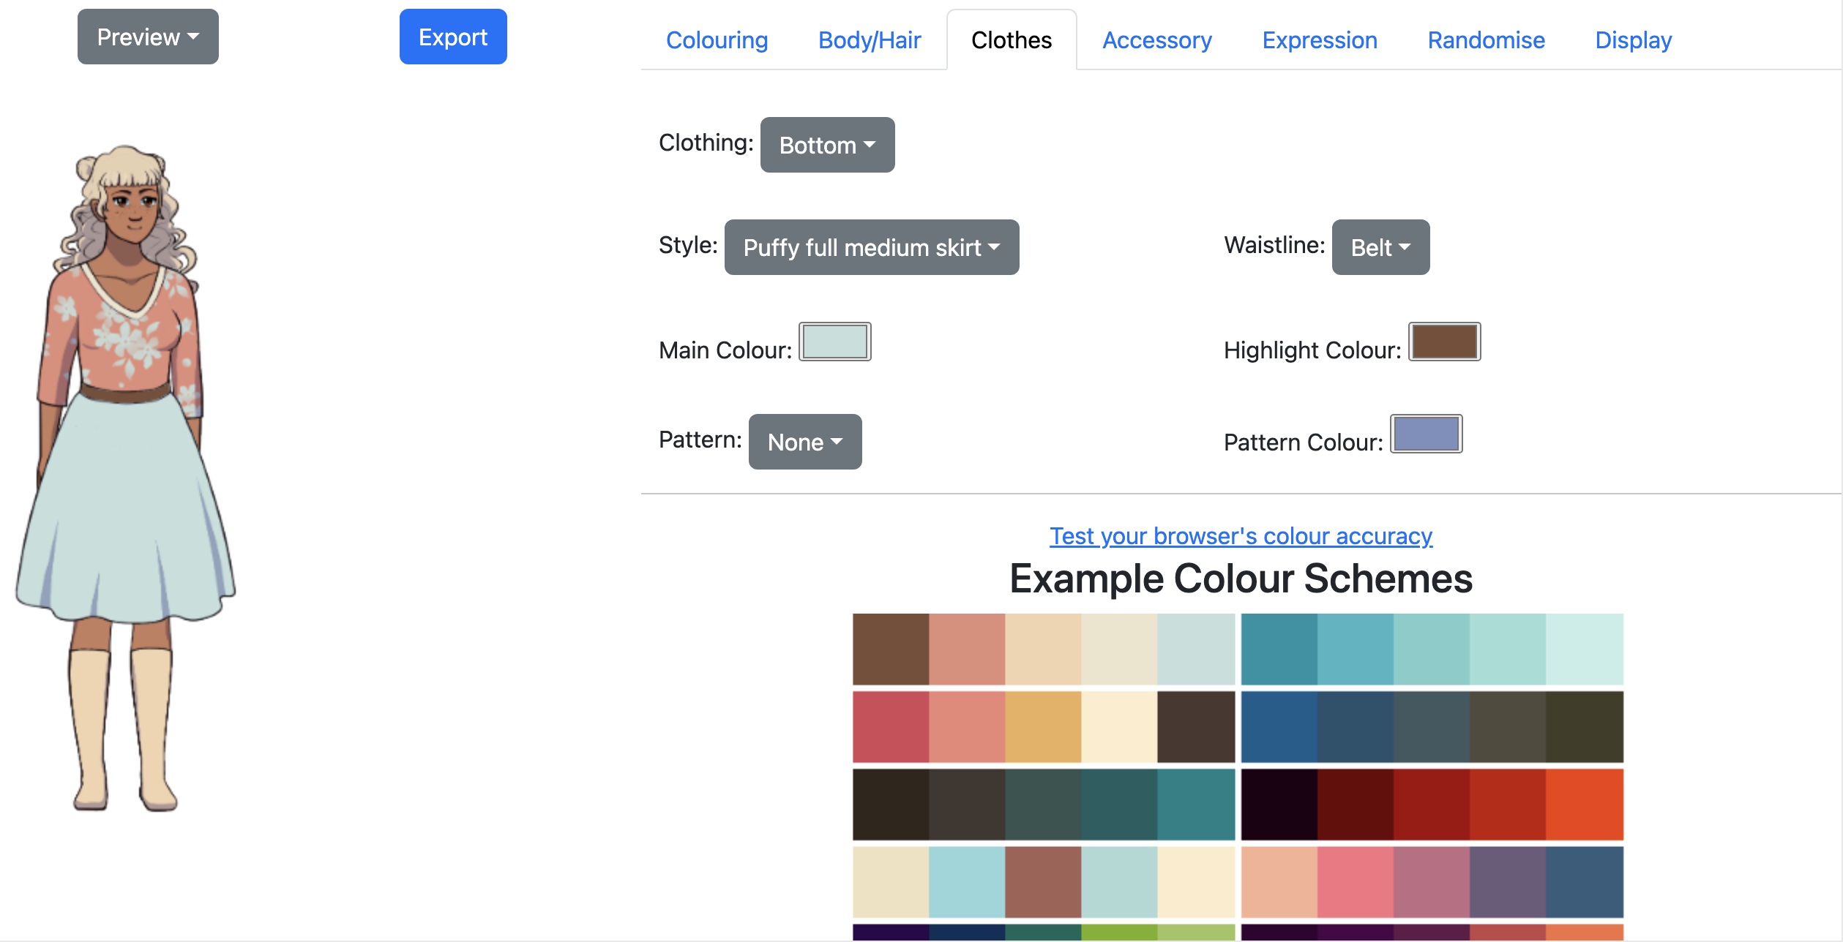Pick the Main Colour swatch

coord(834,342)
